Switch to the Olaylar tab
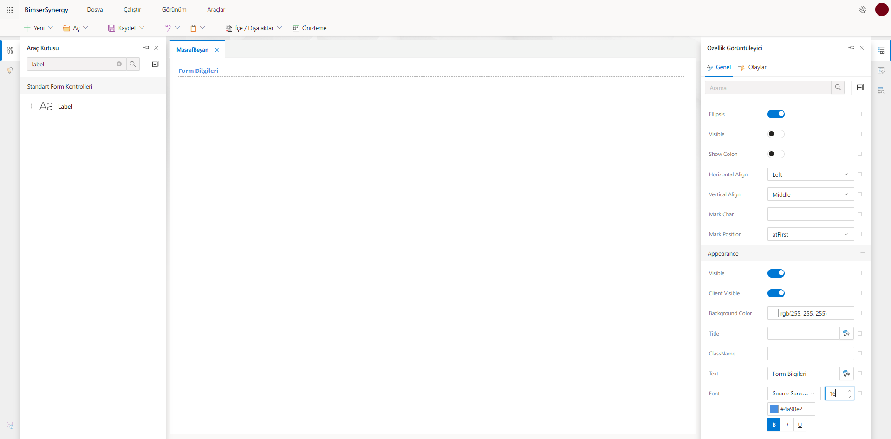This screenshot has width=891, height=439. coord(752,67)
